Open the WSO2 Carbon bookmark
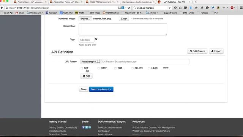Viewport: 243px width, 137px height. pos(111,13)
